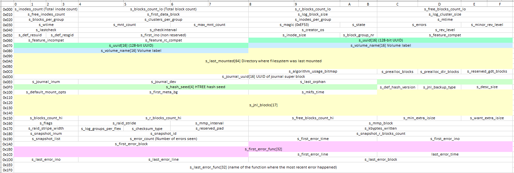Image resolution: width=514 pixels, height=173 pixels.
Task: Select the s_inodes_per_group cell
Action: (313, 19)
